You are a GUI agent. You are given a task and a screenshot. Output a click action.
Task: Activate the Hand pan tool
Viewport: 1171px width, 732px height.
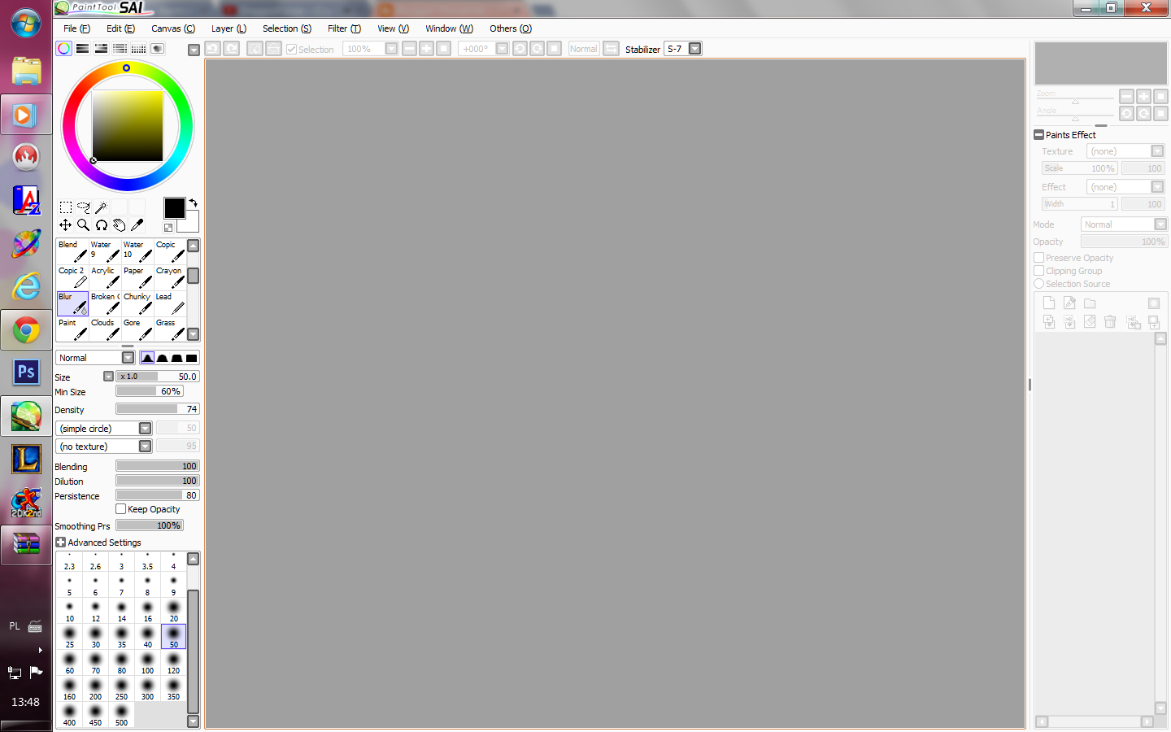click(119, 224)
